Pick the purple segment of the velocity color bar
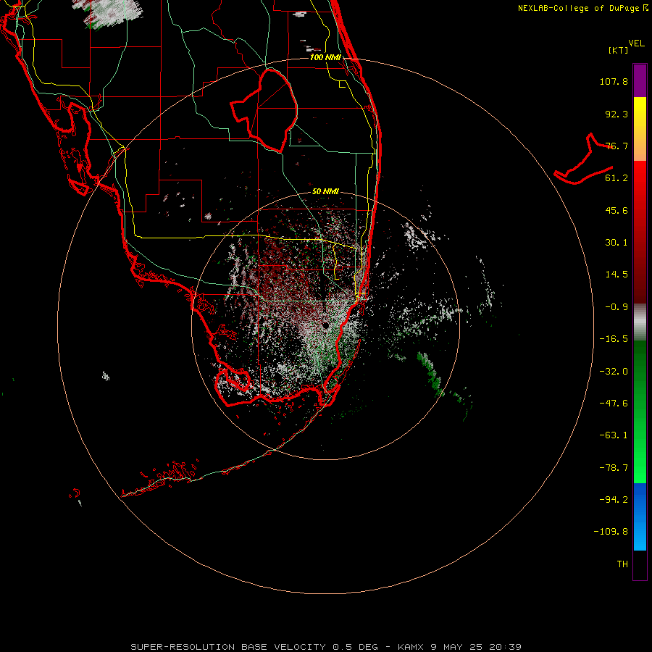 coord(640,80)
